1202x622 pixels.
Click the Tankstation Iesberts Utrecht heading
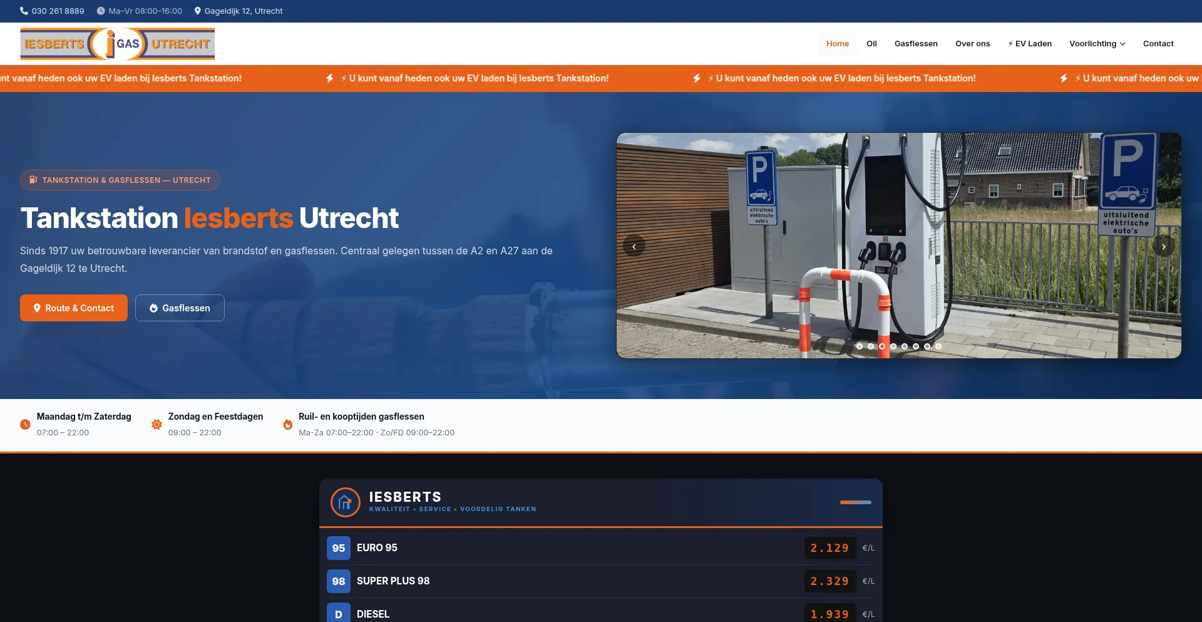click(209, 218)
